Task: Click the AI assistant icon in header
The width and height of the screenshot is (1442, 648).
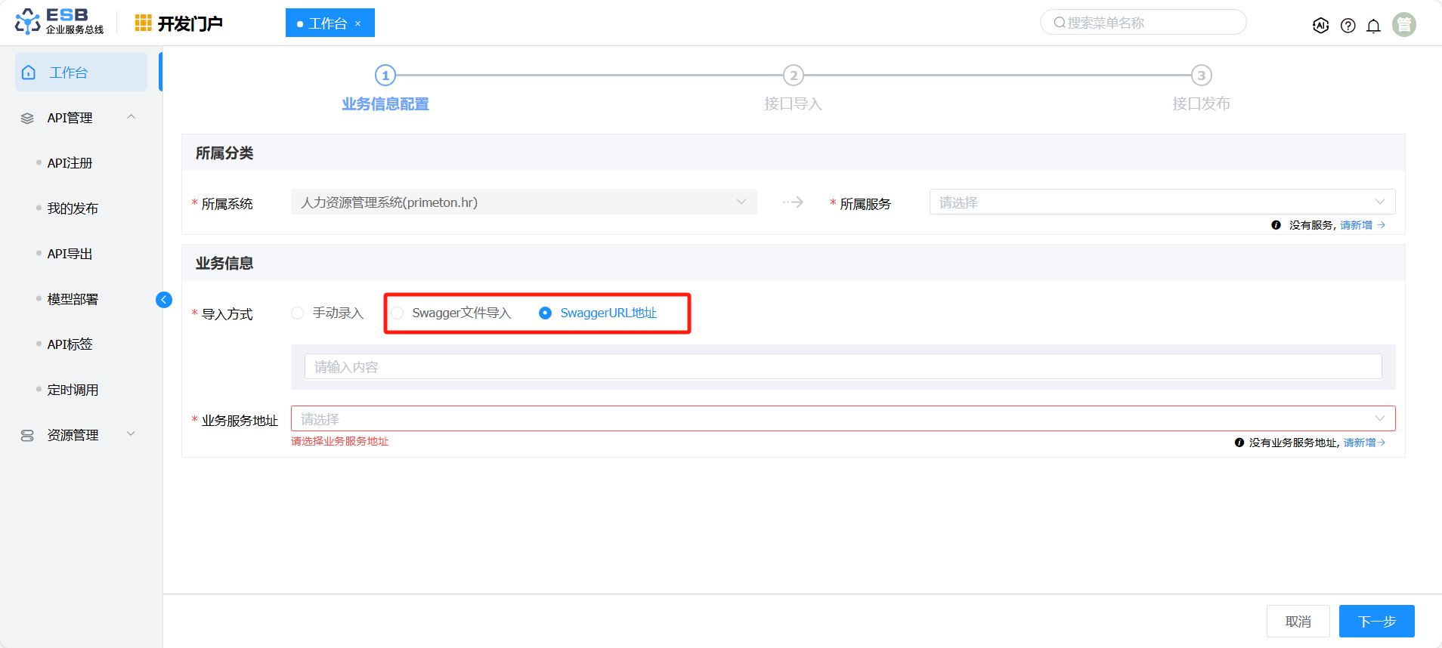Action: click(1320, 26)
